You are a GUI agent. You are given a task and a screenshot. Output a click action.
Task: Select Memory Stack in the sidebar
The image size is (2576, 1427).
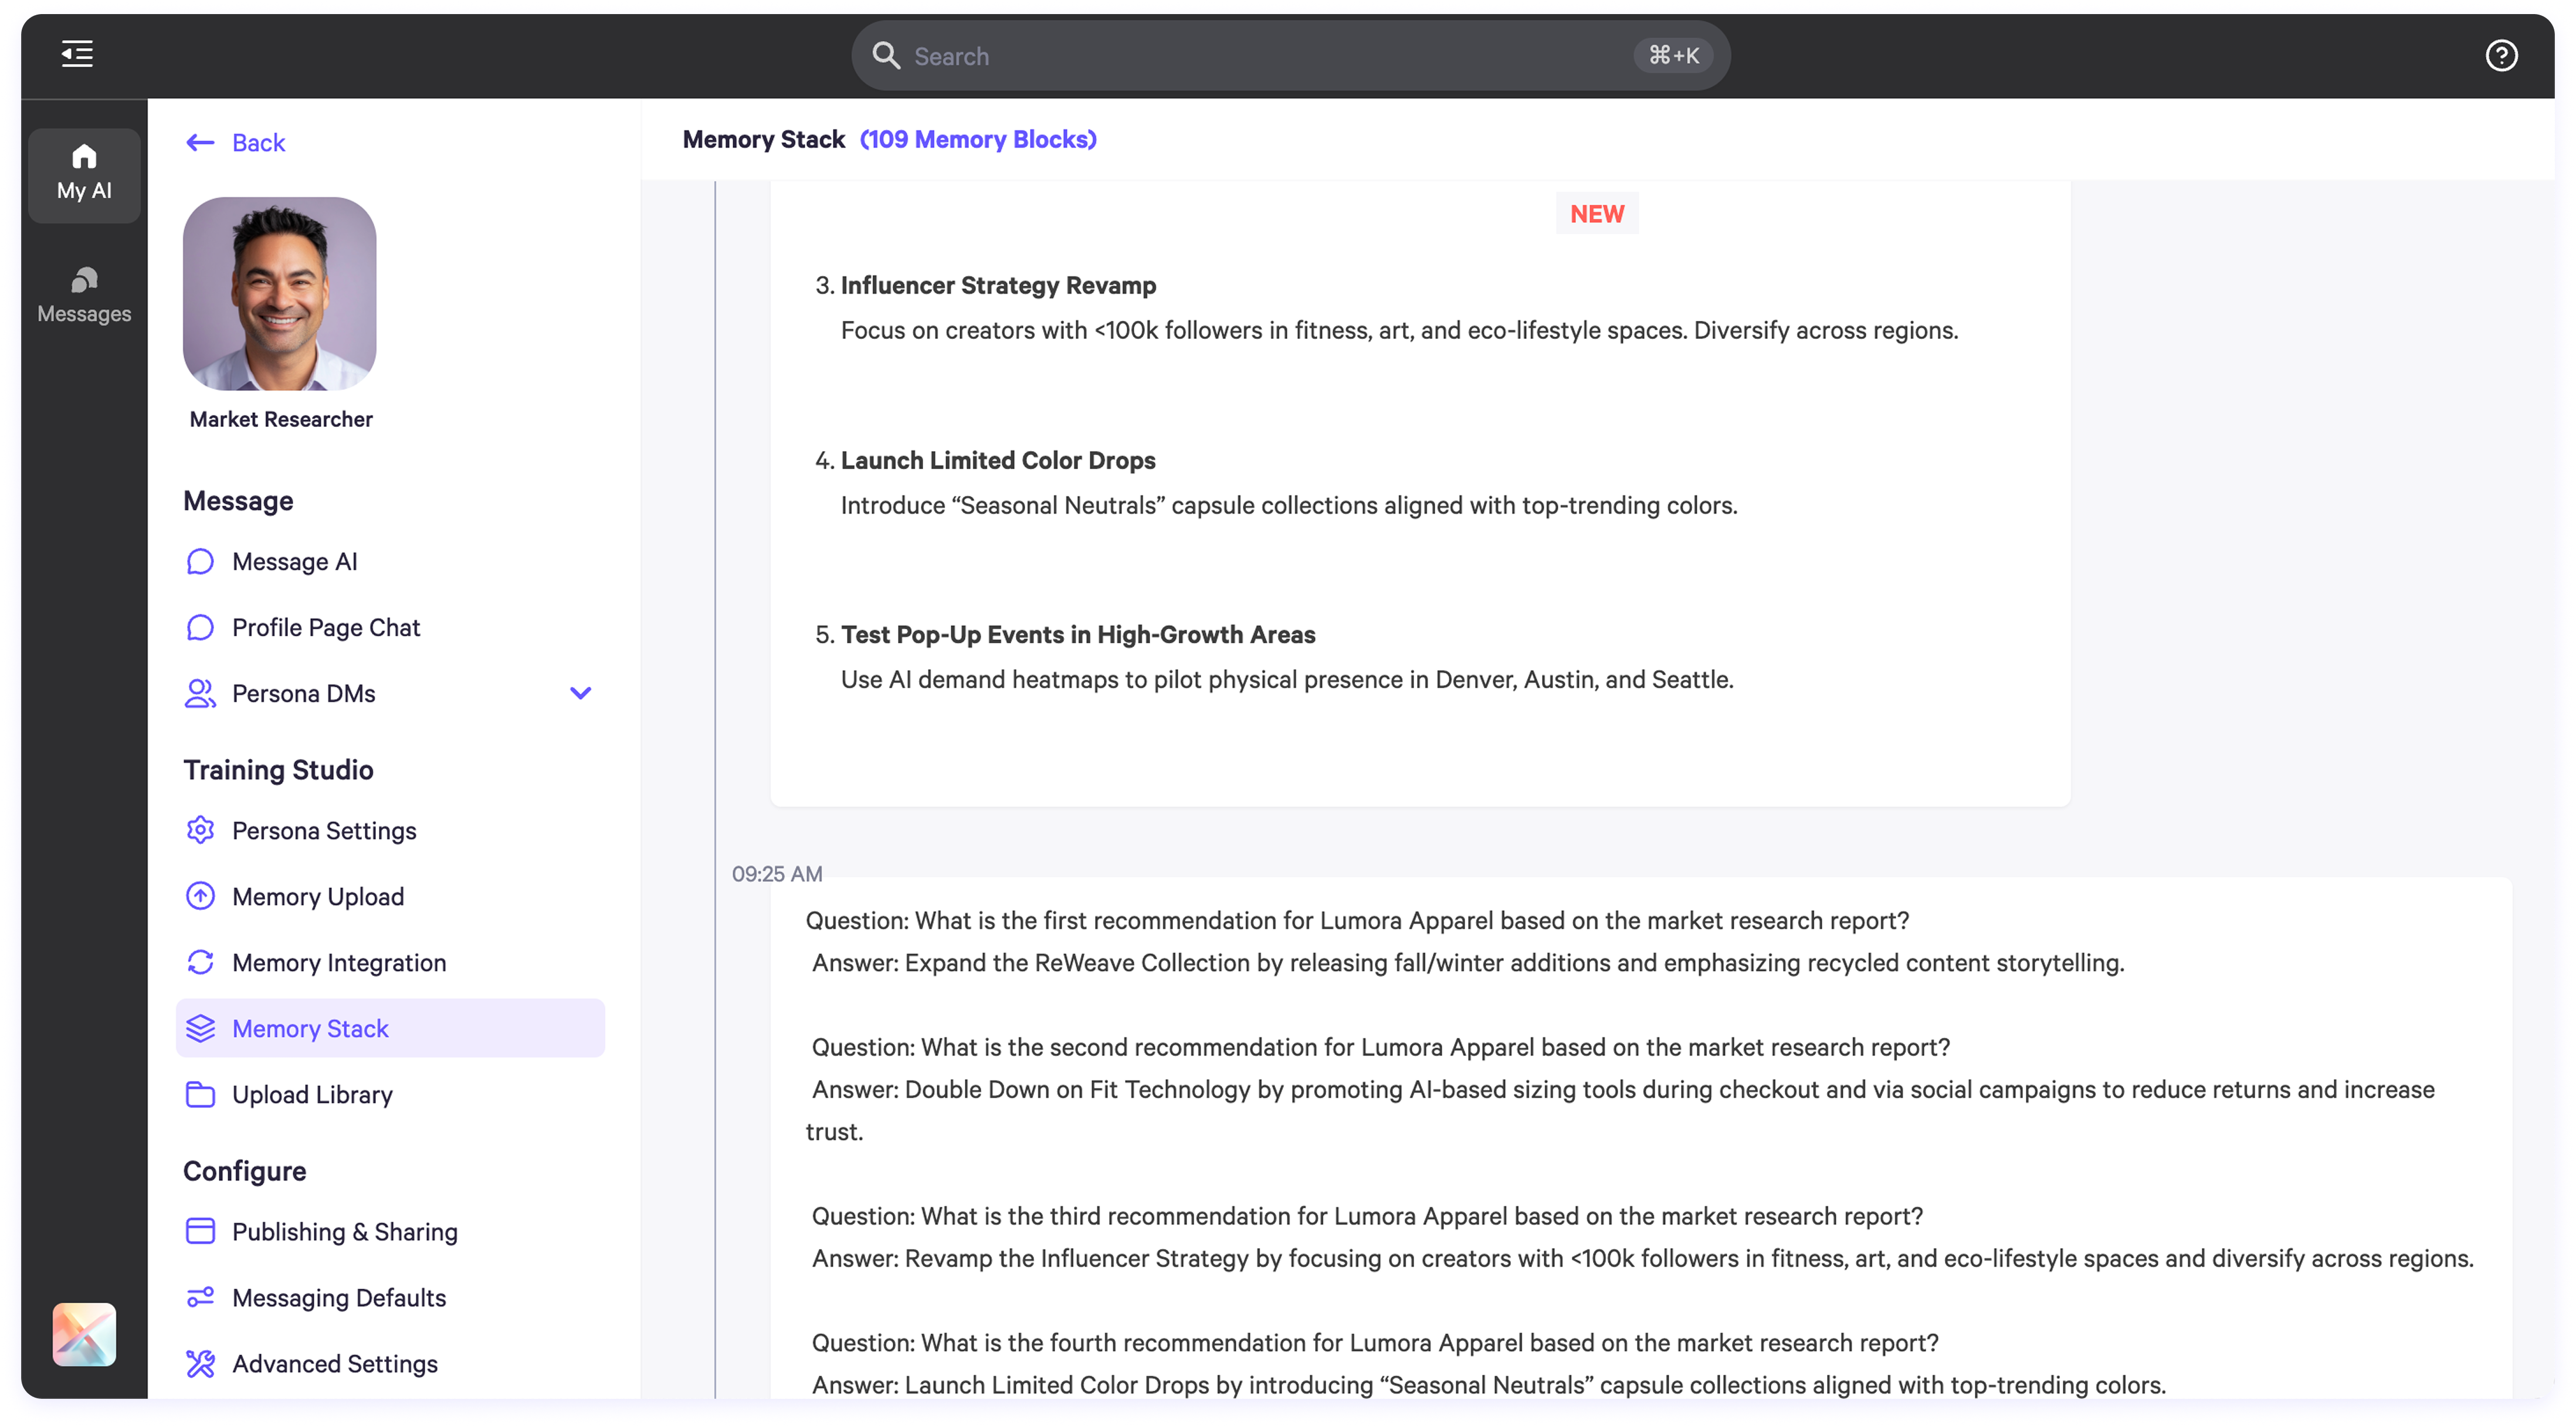pos(310,1028)
